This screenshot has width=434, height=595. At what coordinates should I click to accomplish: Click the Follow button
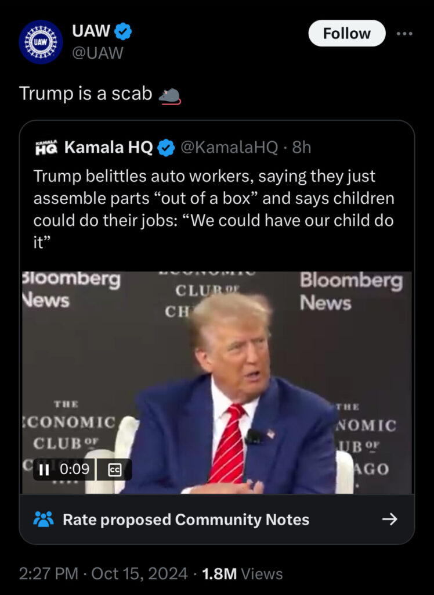pos(346,34)
